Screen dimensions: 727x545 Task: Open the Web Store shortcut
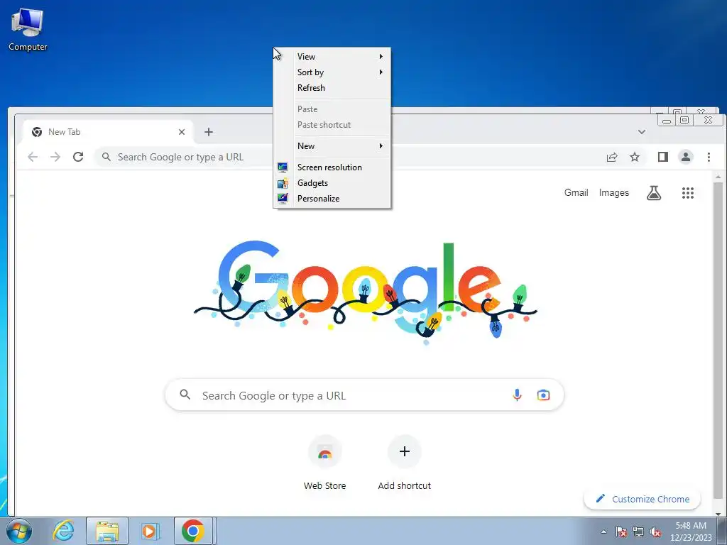pos(324,463)
